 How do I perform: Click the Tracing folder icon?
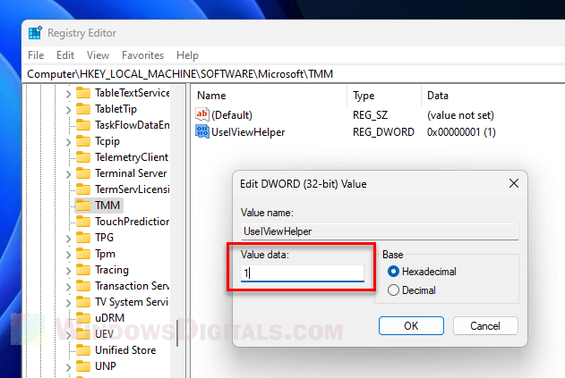(x=83, y=270)
